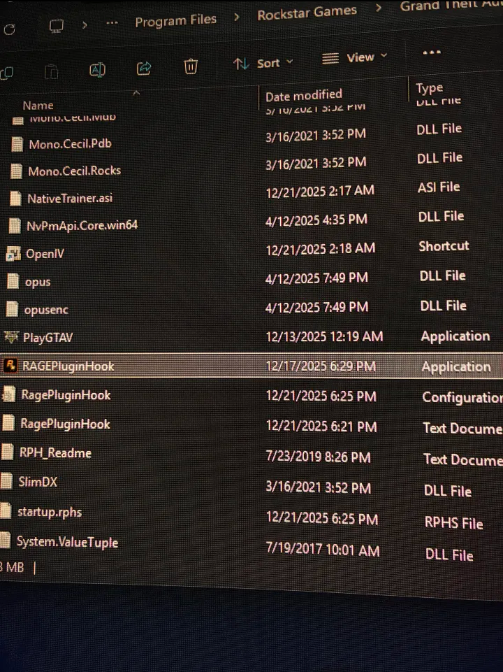Click the 12/13/2025 12:19 AM date cell
503x672 pixels.
pyautogui.click(x=324, y=336)
